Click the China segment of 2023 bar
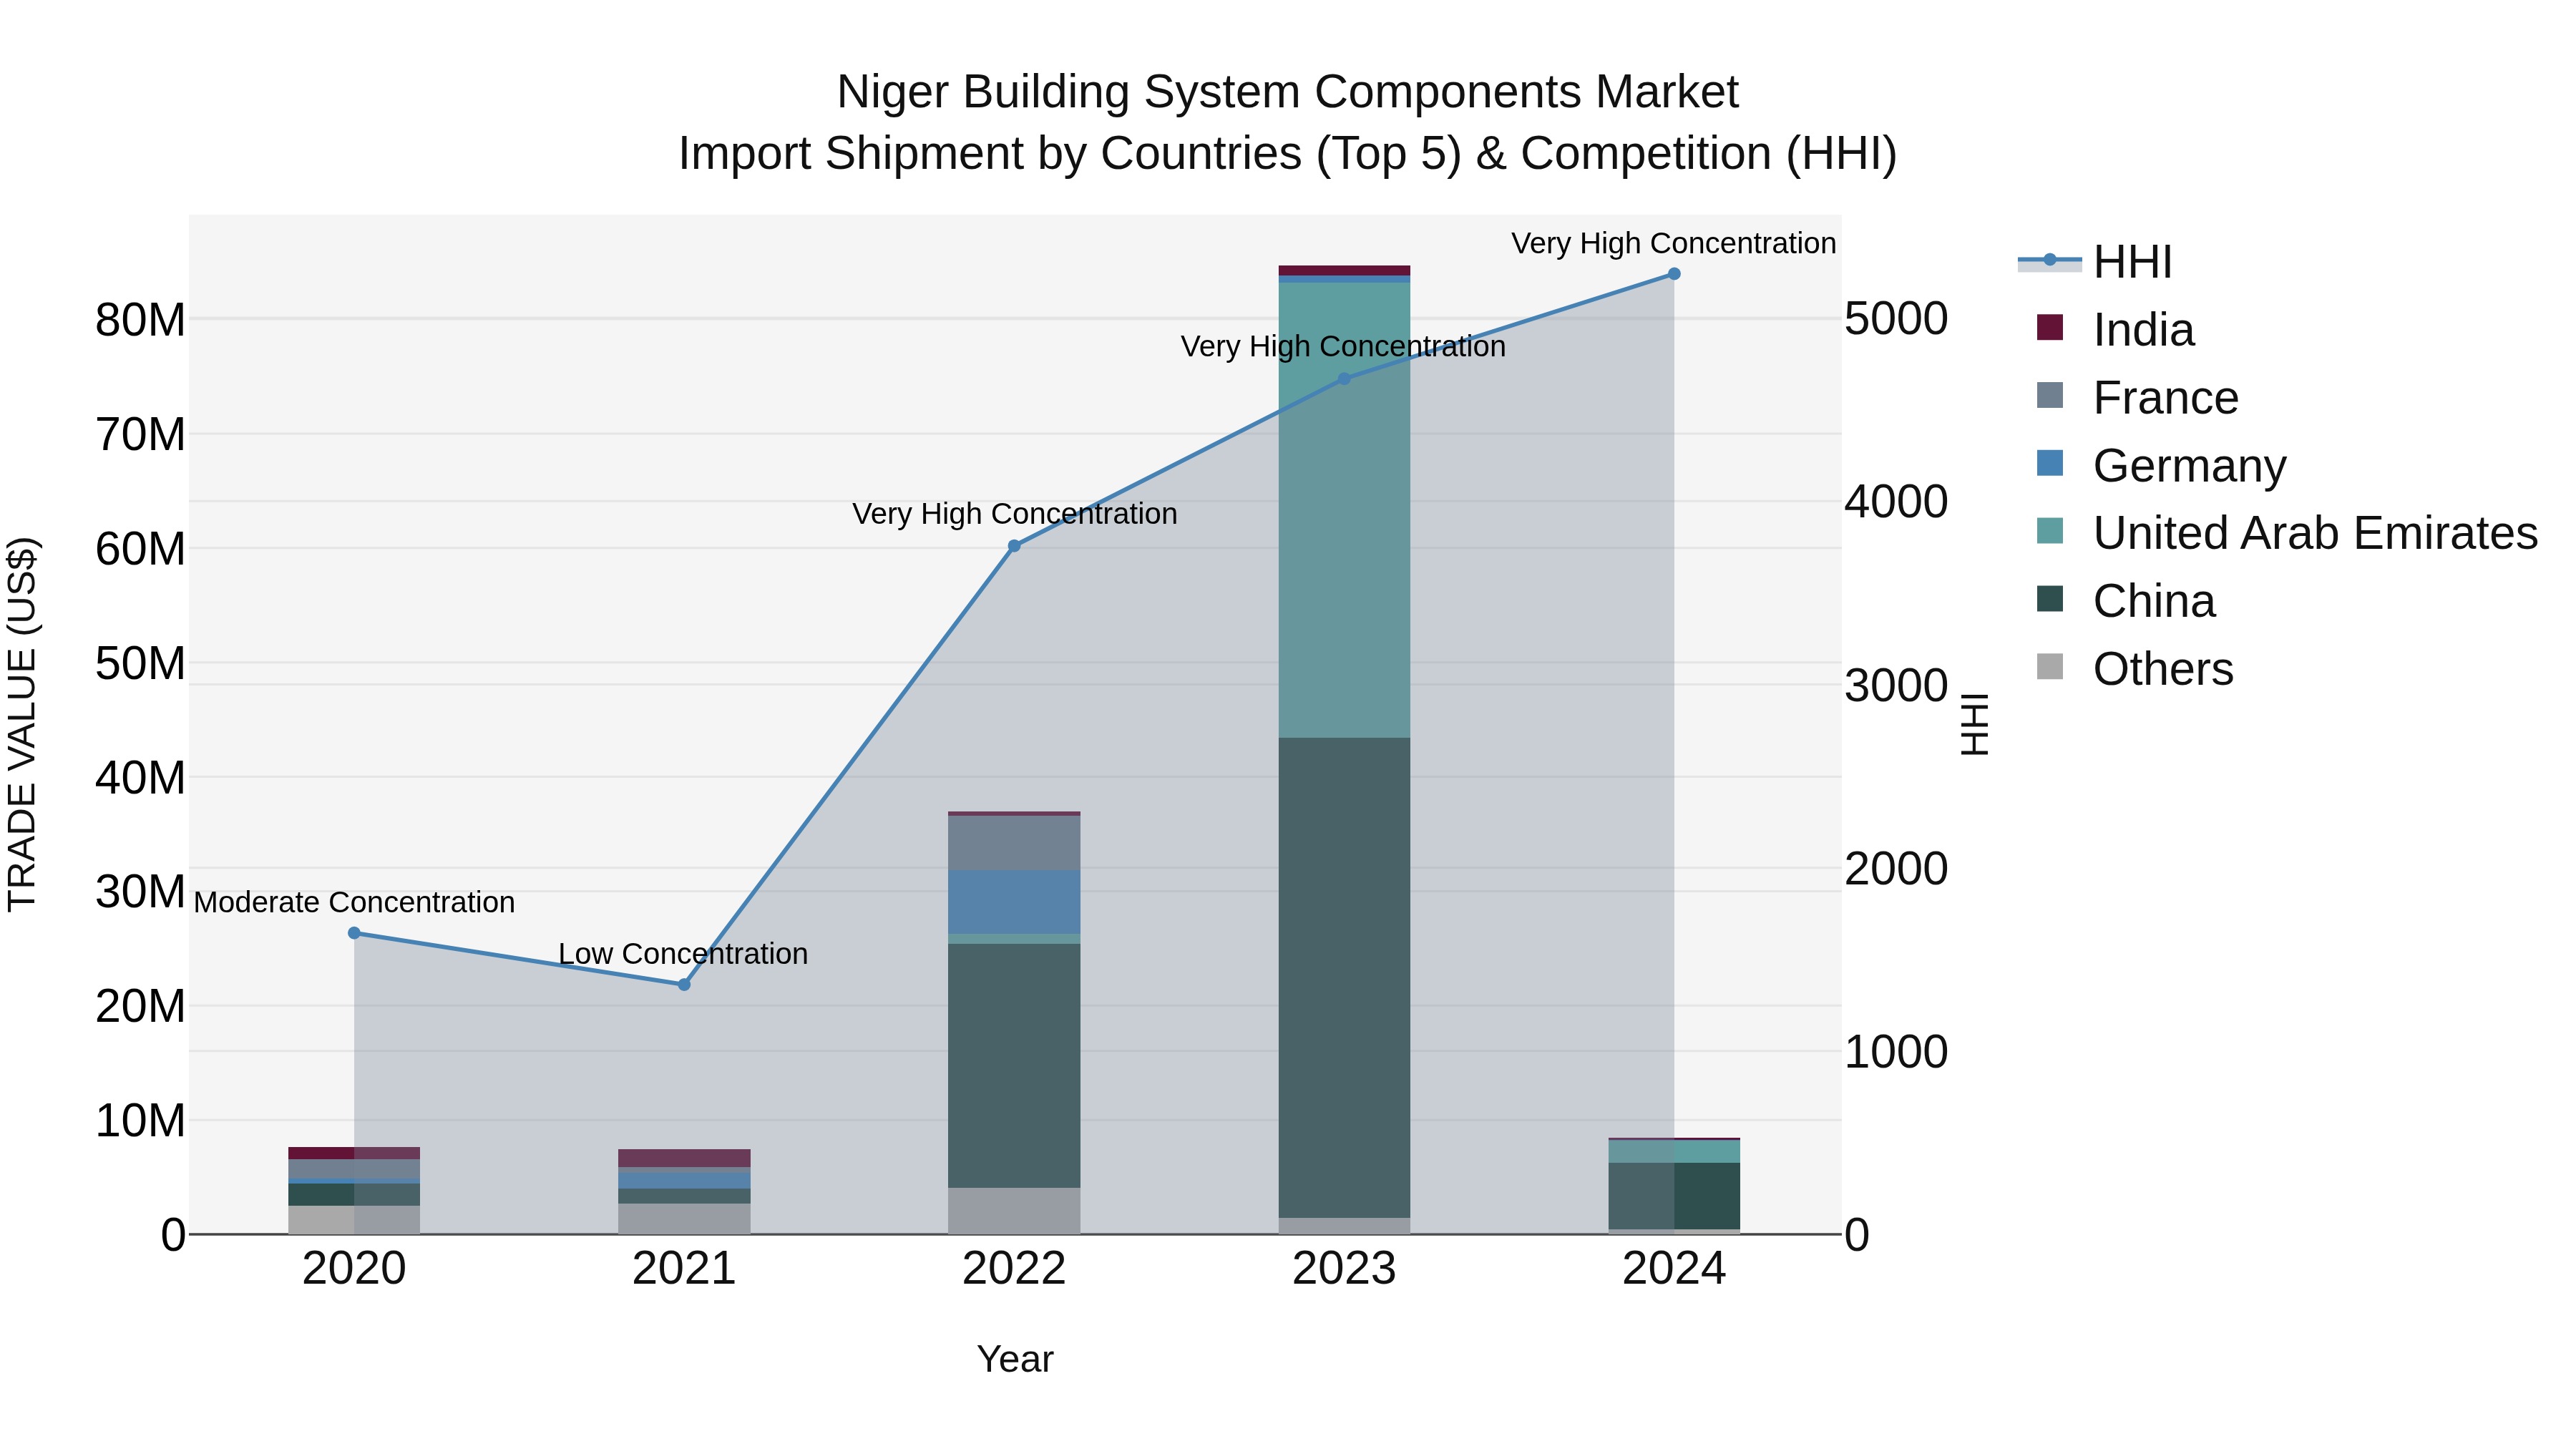This screenshot has width=2576, height=1449. coord(1344,978)
